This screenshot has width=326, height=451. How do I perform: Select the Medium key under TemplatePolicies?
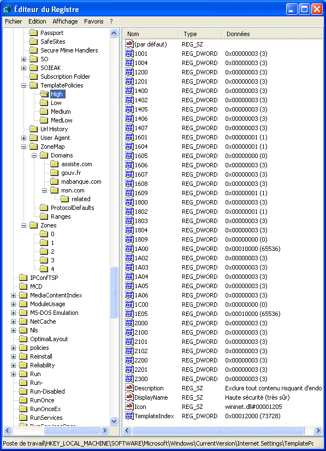[61, 112]
